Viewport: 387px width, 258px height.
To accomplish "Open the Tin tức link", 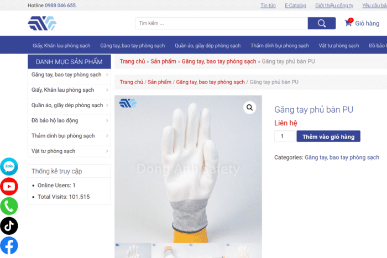I will 268,6.
